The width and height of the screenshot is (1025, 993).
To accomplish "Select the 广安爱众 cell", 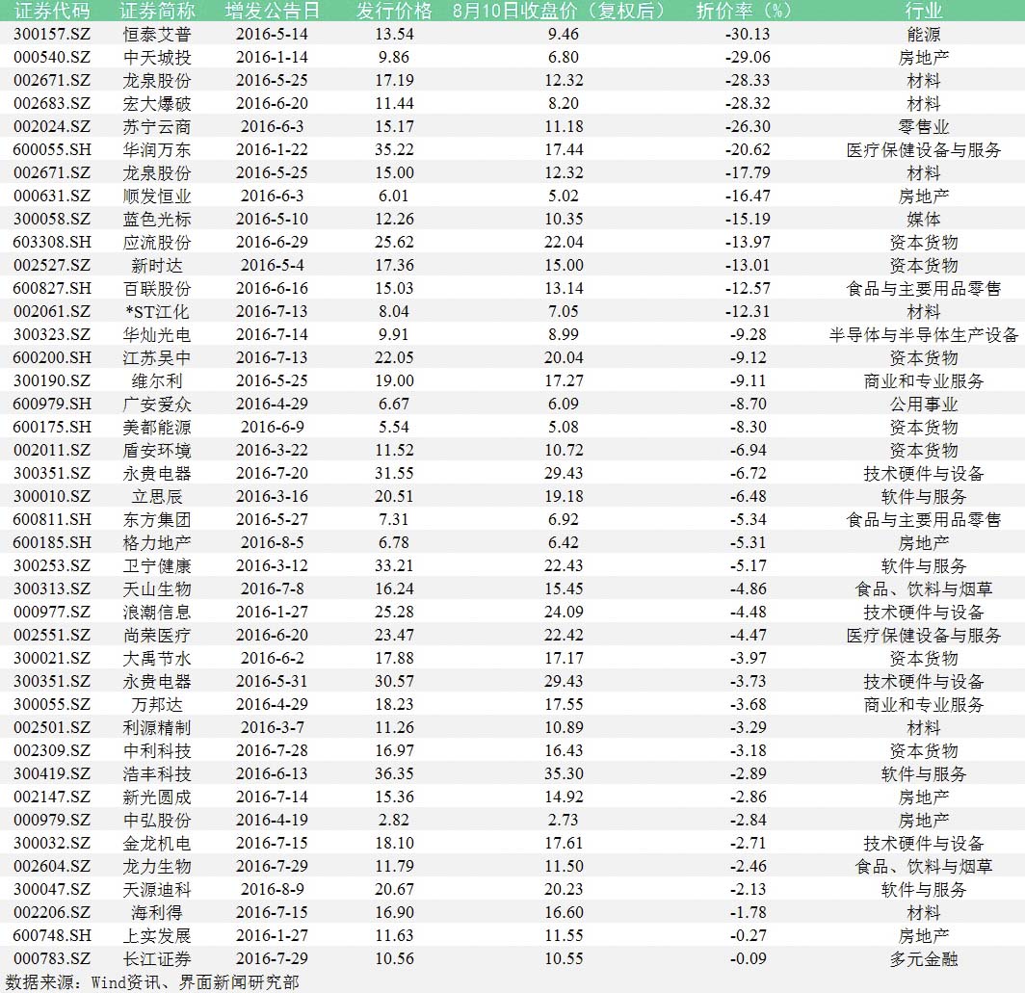I will click(x=157, y=404).
